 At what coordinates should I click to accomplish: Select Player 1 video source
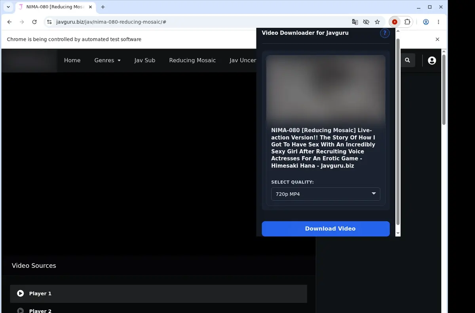[x=158, y=294]
